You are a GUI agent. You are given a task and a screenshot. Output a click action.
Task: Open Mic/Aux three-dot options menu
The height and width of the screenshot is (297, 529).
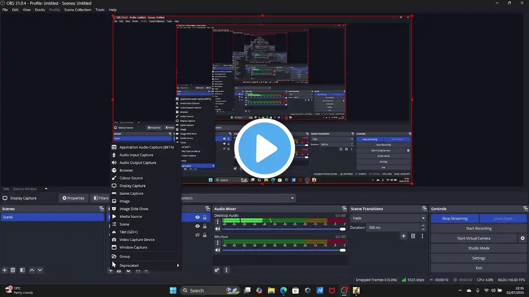click(x=218, y=243)
